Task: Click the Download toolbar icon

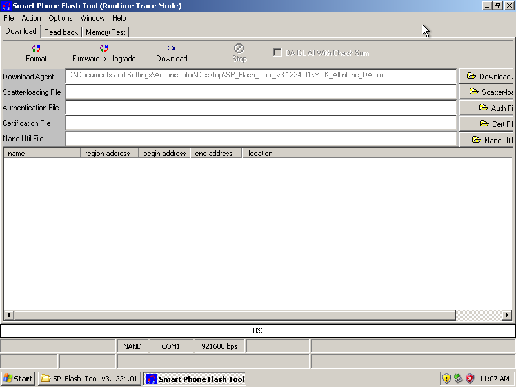Action: (172, 48)
